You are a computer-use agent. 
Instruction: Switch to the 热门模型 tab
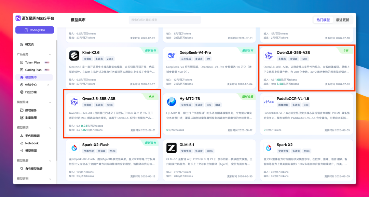click(323, 20)
